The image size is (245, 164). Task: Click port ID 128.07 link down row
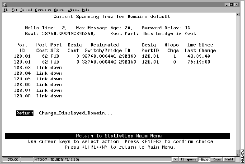pyautogui.click(x=38, y=90)
